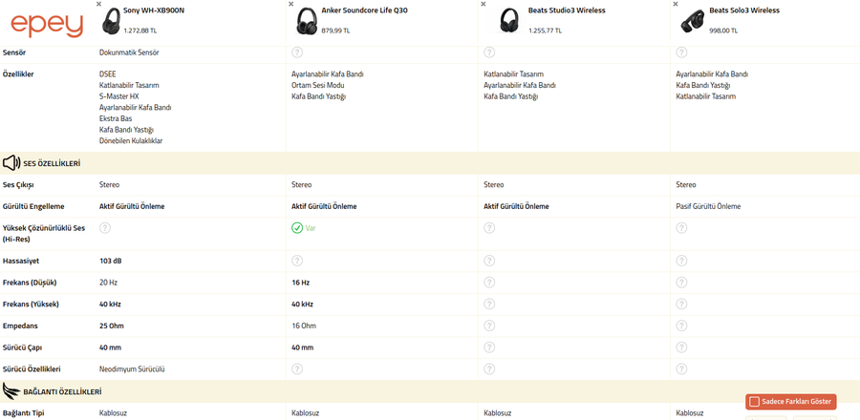Image resolution: width=860 pixels, height=420 pixels.
Task: Click Beats Studio3 question mark in Sürücü Özellikleri row
Action: (489, 369)
